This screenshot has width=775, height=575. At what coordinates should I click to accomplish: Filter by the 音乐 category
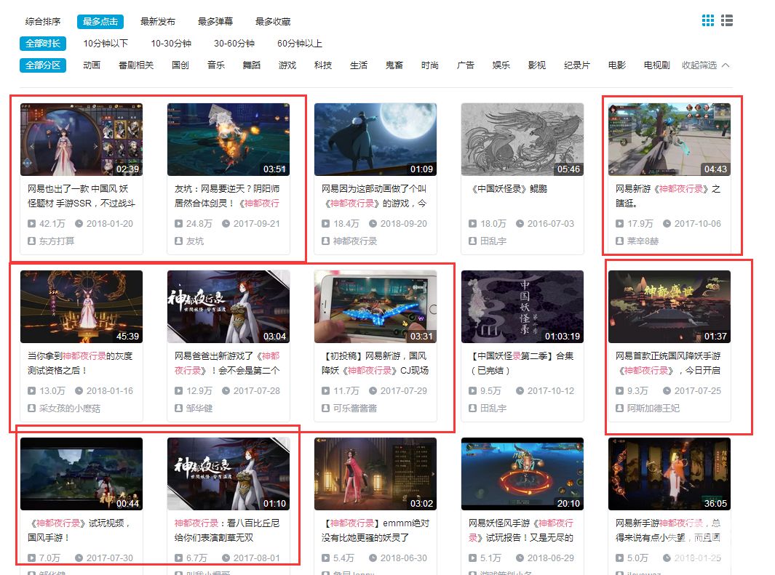click(216, 65)
